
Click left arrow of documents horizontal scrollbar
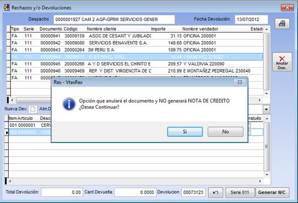pyautogui.click(x=12, y=100)
